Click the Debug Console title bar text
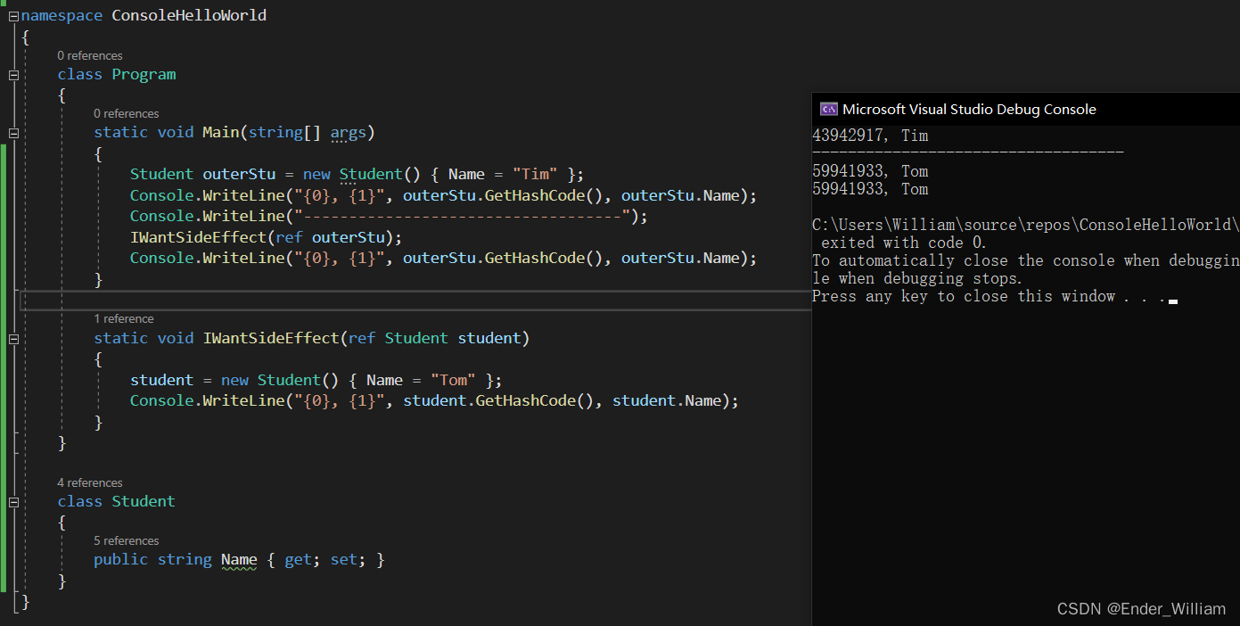1240x626 pixels. [969, 109]
